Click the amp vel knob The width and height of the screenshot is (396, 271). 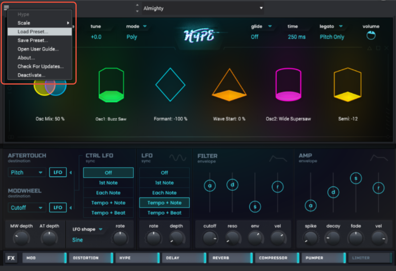(378, 238)
